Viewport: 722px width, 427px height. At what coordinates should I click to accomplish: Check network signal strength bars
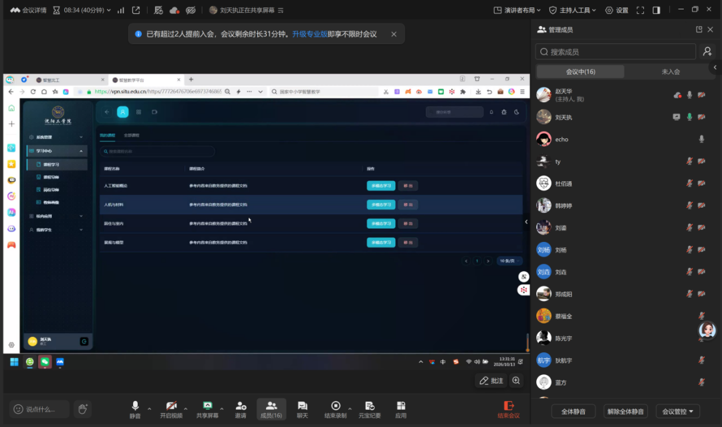pos(120,10)
